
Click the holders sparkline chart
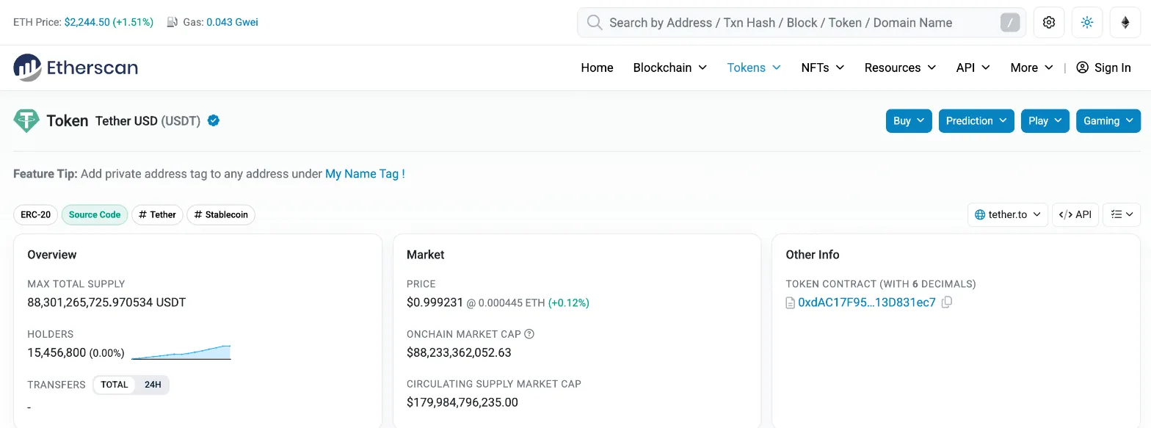(181, 352)
